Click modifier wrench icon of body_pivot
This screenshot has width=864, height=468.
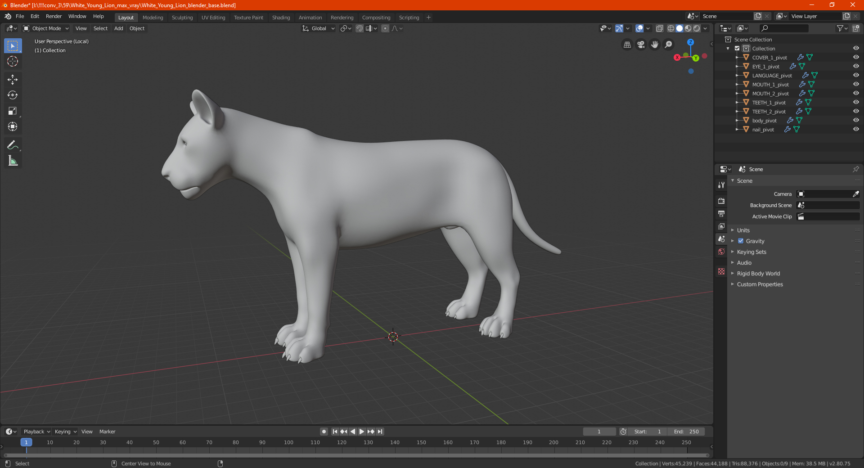coord(790,120)
